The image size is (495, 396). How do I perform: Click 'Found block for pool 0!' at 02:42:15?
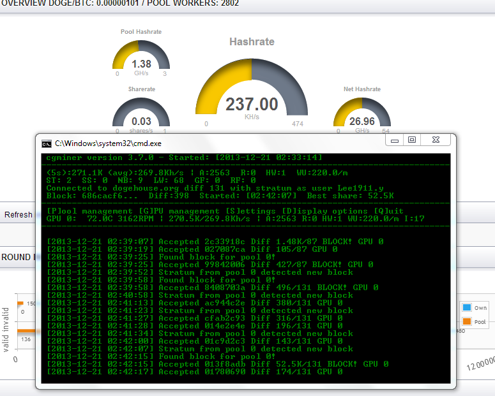pos(162,356)
